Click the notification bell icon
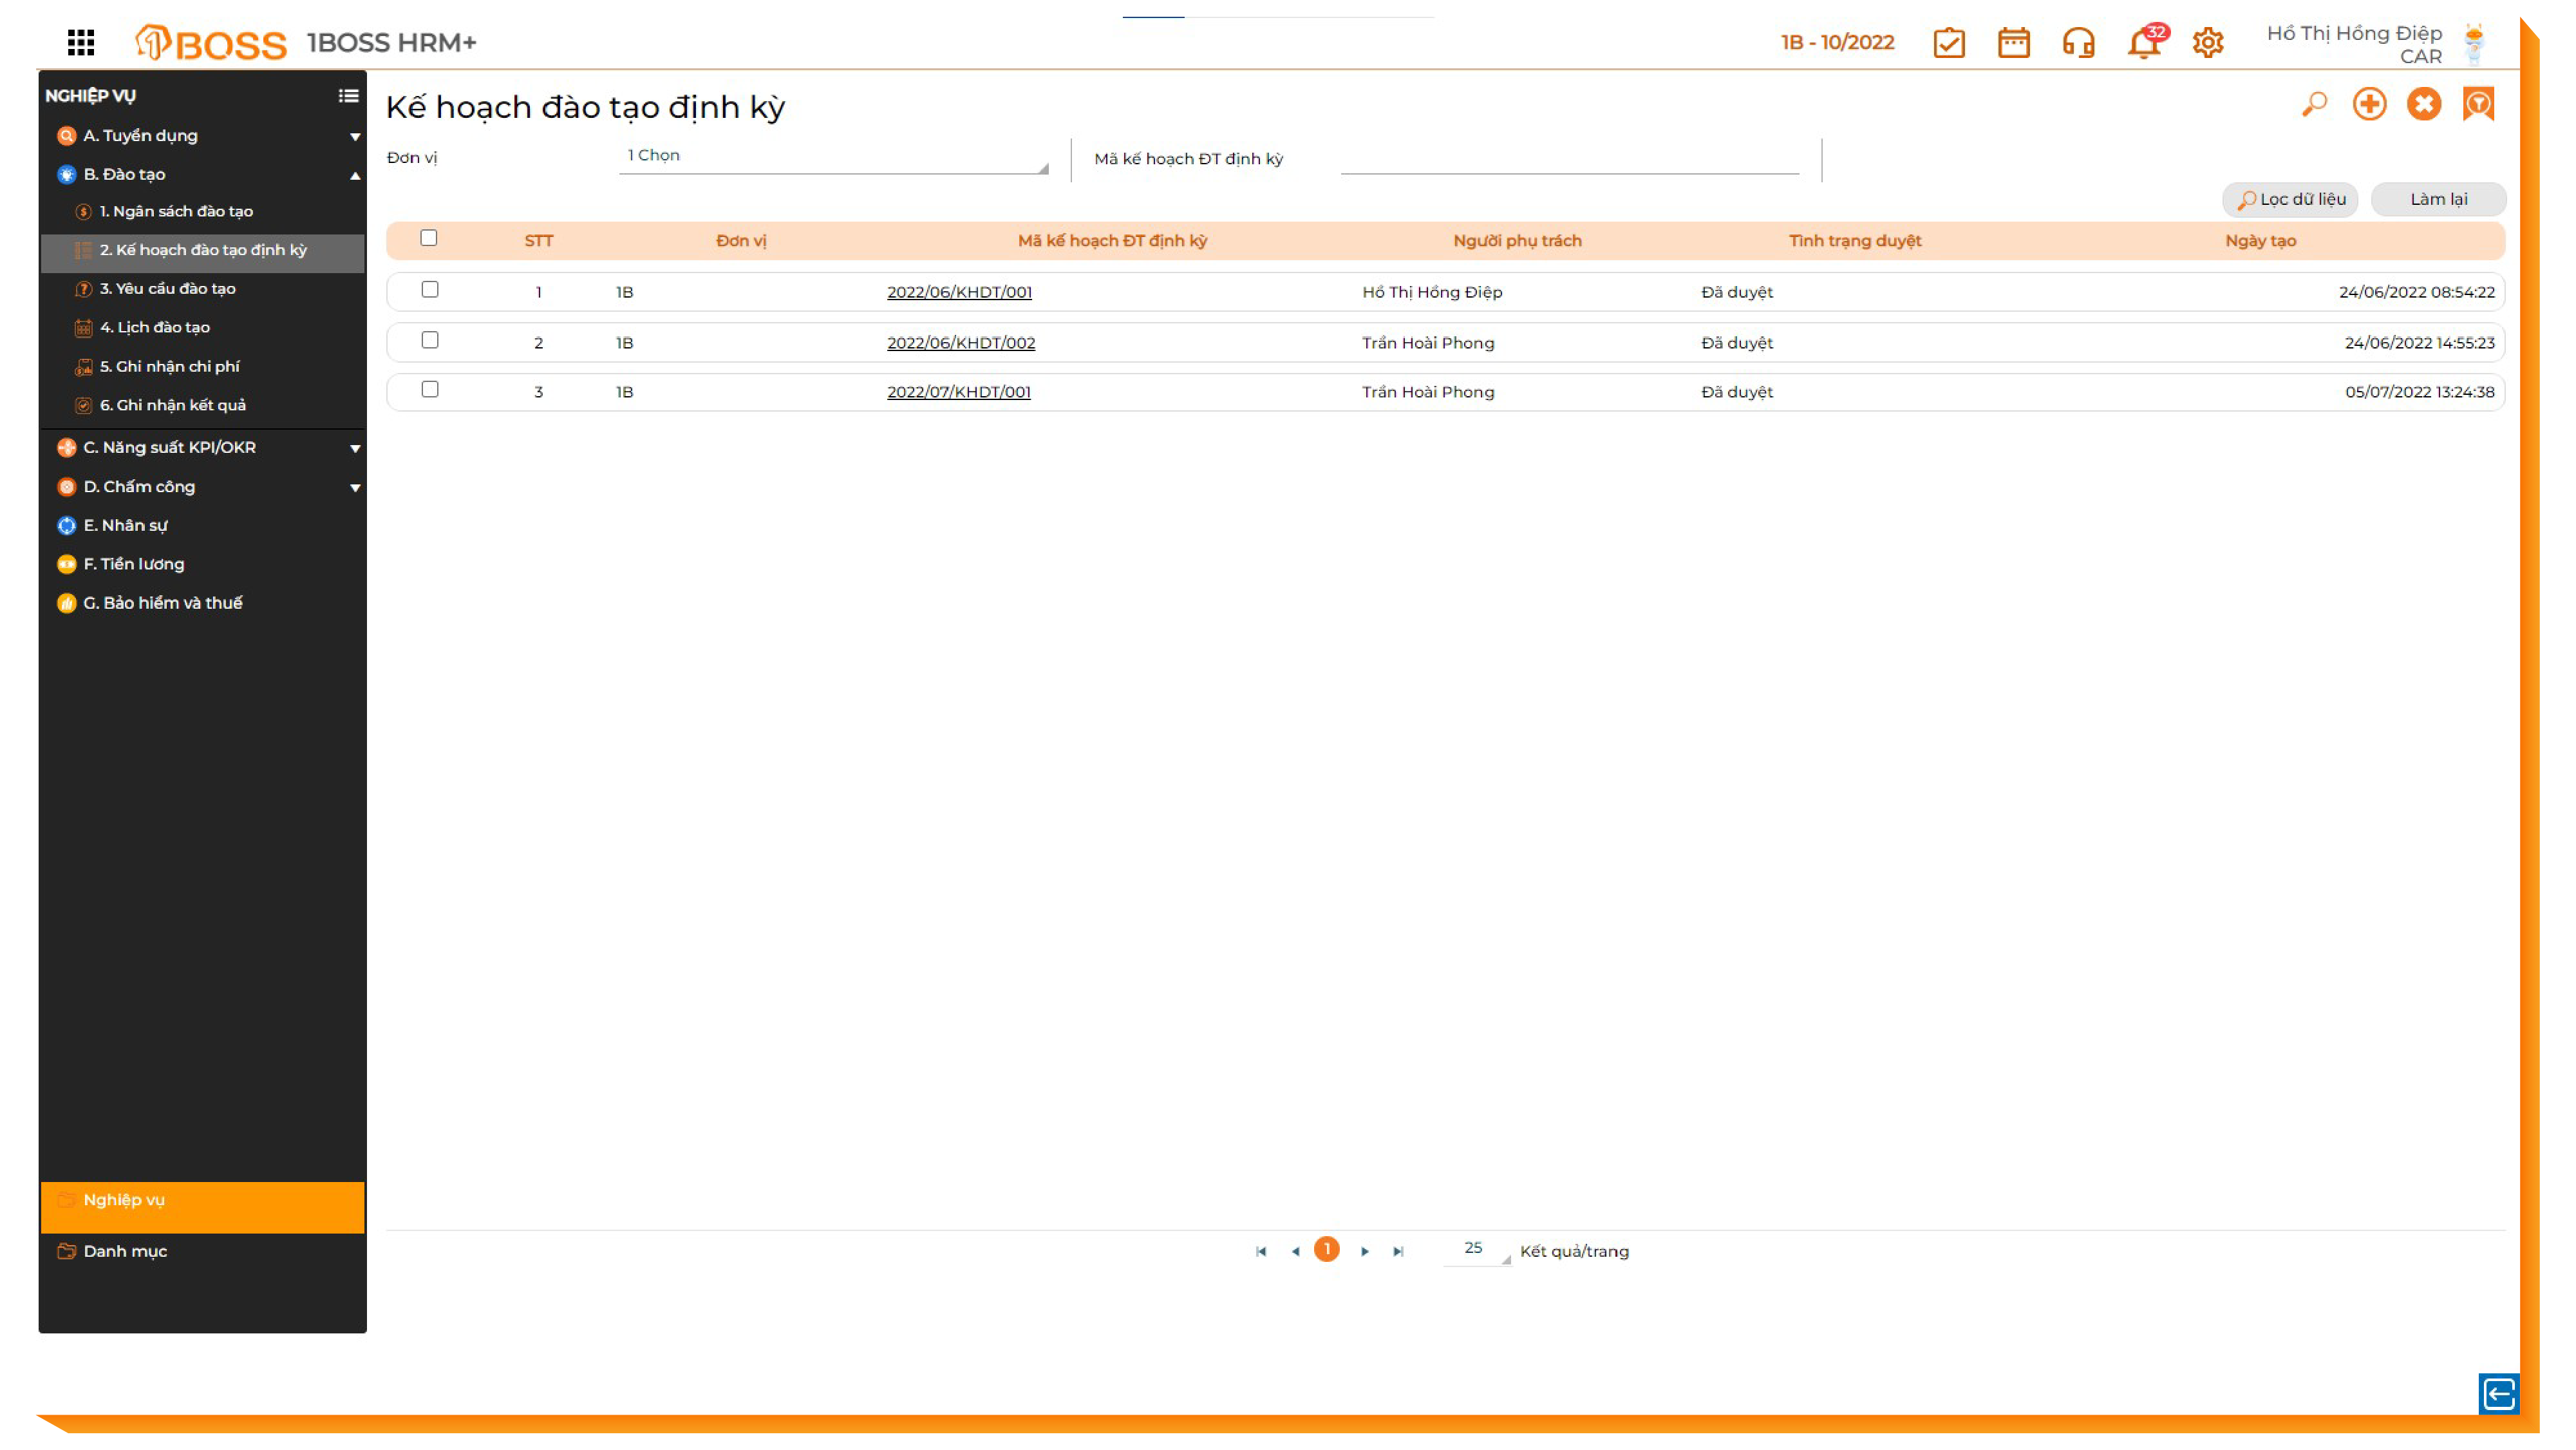Image resolution: width=2576 pixels, height=1450 pixels. [x=2142, y=43]
